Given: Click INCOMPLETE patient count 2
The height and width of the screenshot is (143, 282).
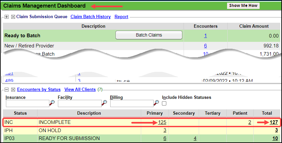Looking at the screenshot, I should pos(249,122).
